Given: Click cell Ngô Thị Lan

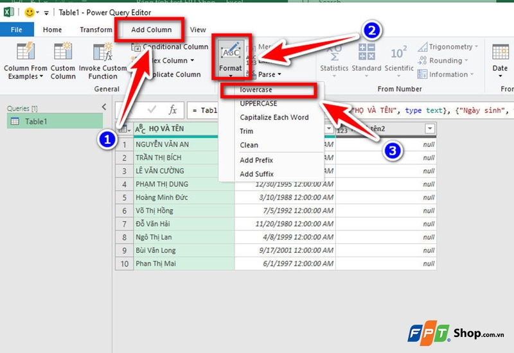Looking at the screenshot, I should (184, 237).
